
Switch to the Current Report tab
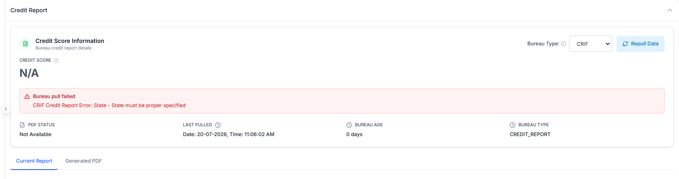point(34,161)
